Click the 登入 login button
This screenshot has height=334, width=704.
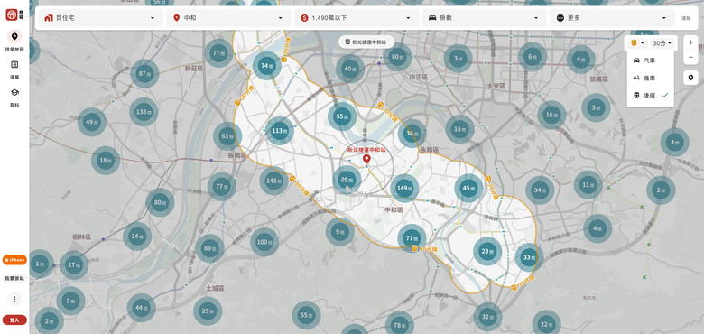click(14, 320)
